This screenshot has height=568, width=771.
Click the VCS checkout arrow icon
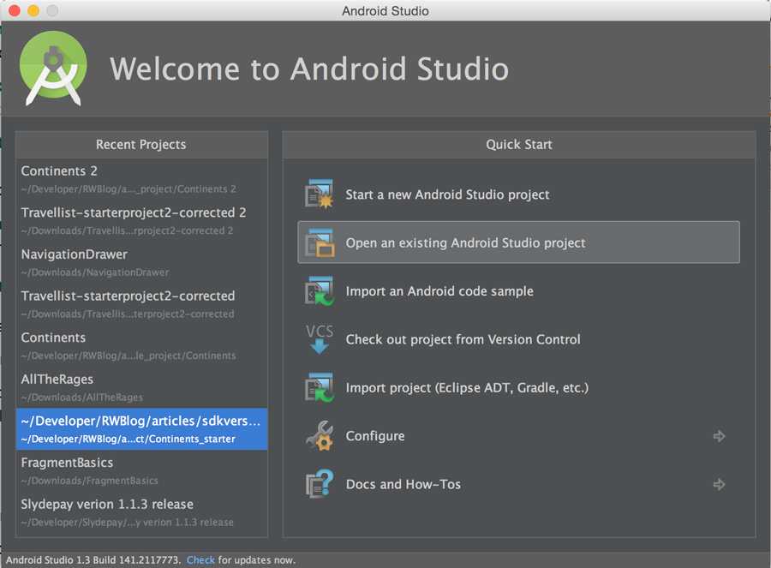click(320, 339)
